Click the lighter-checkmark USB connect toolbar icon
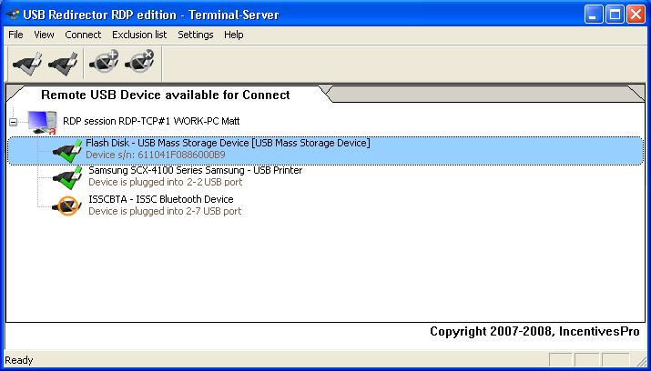 27,64
